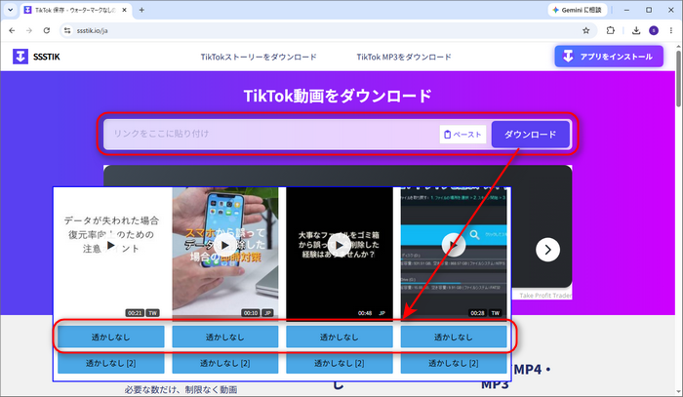
Task: Go back to the previous browser page
Action: pyautogui.click(x=12, y=30)
